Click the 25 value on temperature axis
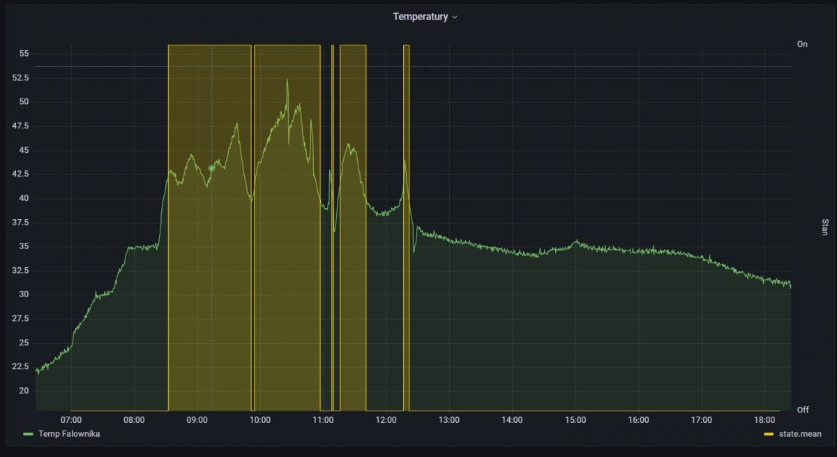 (24, 343)
